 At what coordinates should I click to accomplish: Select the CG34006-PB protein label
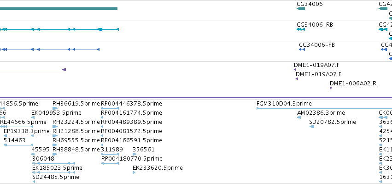tap(316, 45)
